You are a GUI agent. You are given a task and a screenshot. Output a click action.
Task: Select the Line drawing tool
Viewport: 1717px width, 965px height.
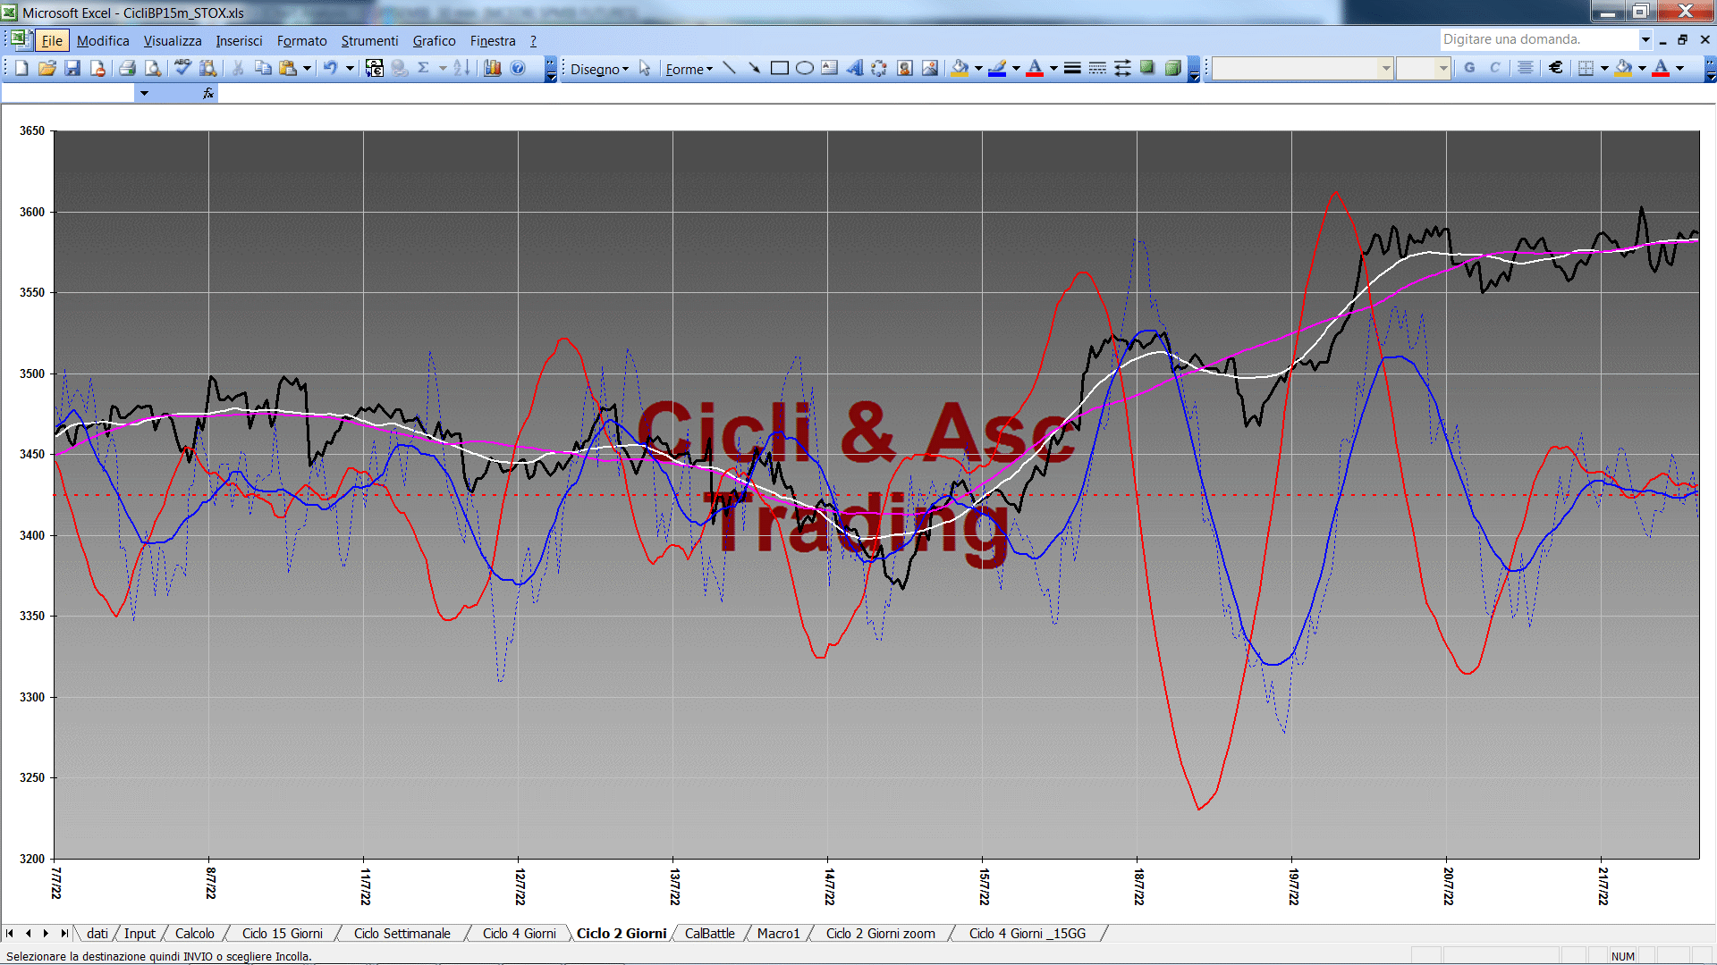(x=729, y=68)
